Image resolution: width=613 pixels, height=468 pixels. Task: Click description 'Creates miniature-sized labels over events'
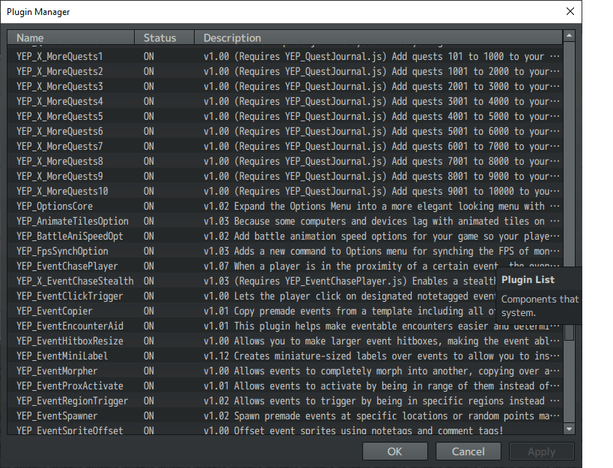(x=341, y=356)
